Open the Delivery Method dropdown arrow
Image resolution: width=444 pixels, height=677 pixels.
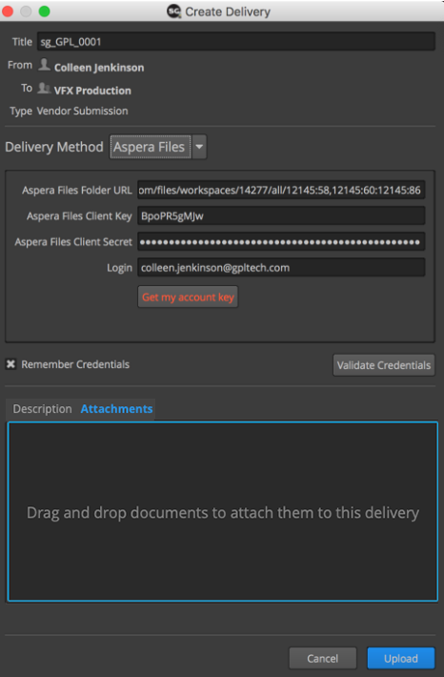(x=199, y=147)
